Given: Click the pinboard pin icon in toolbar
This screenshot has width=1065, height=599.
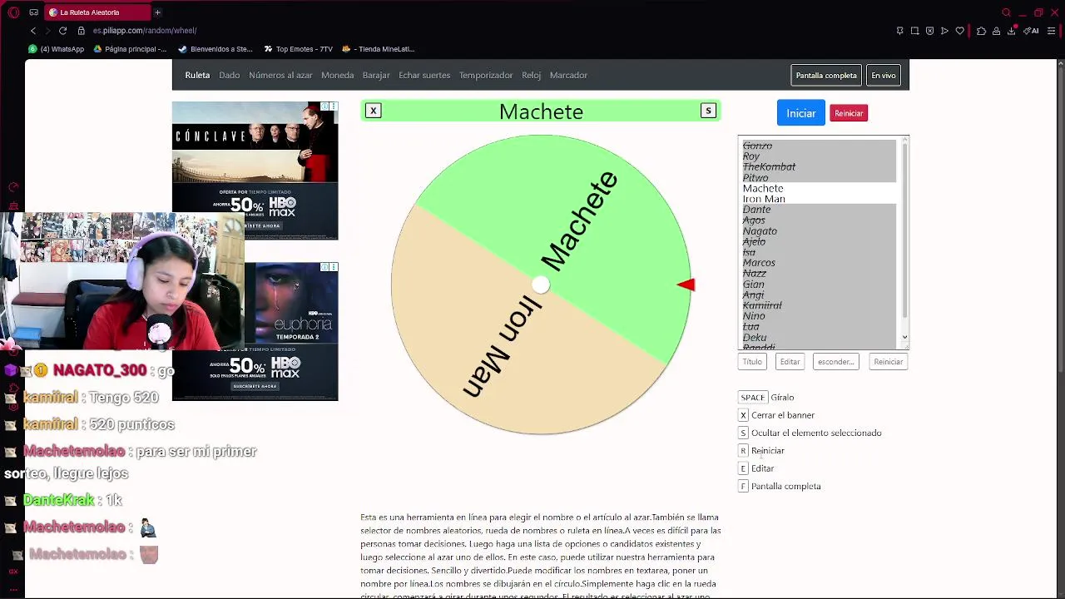Looking at the screenshot, I should pos(899,31).
